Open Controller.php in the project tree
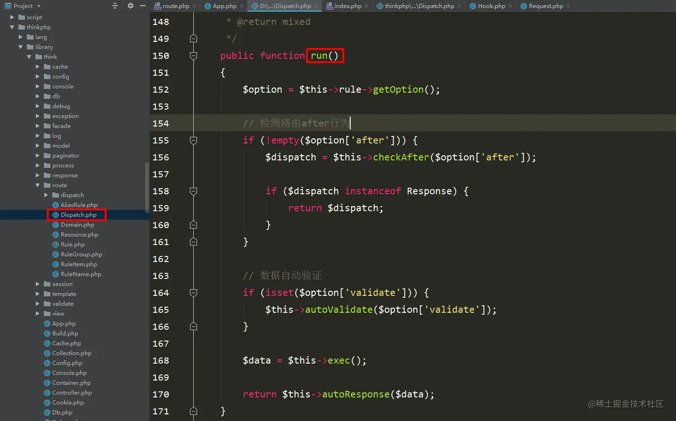Screen dimensions: 676x421 coord(68,393)
